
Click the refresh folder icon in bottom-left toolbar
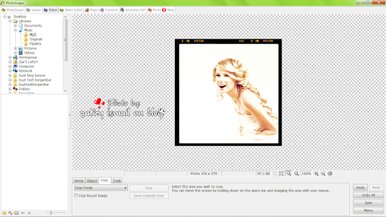10,213
